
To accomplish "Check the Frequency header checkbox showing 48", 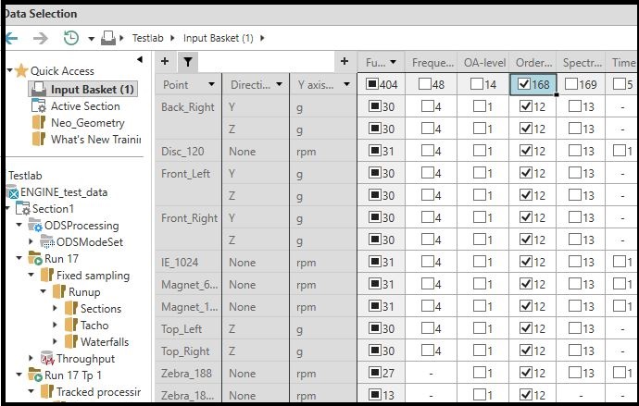I will pos(425,85).
